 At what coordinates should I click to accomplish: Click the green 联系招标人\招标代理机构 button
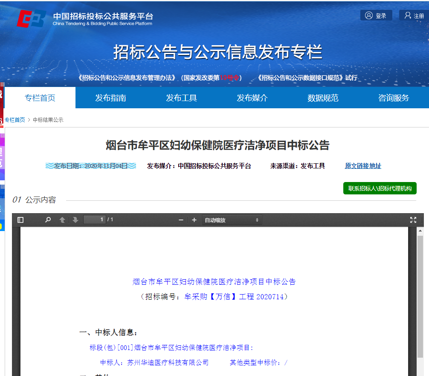(380, 188)
